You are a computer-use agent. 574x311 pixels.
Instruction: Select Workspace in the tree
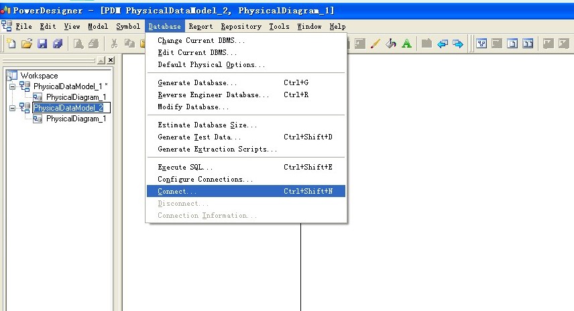(x=39, y=76)
